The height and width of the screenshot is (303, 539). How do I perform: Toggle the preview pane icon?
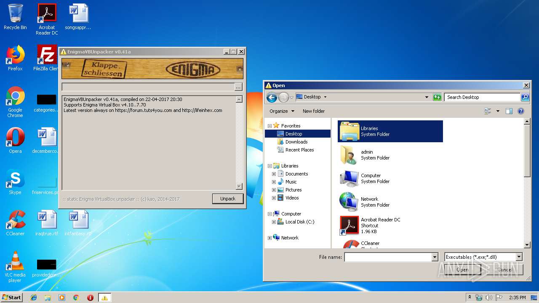click(x=509, y=111)
